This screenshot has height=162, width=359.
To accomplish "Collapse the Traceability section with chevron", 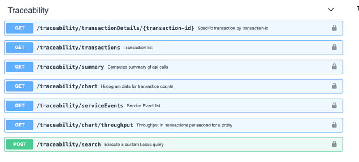I will tap(331, 10).
